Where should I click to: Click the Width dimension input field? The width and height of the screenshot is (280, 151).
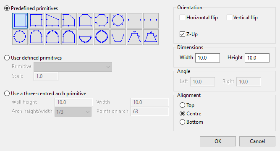pyautogui.click(x=207, y=58)
